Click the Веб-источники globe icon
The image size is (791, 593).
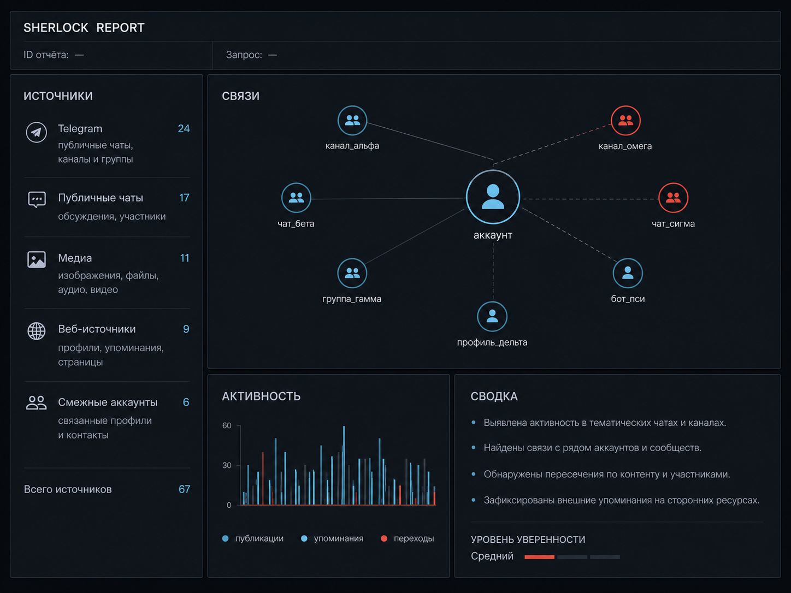click(x=37, y=331)
